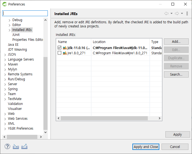
Task: Go back with the left arrow icon
Action: click(x=166, y=13)
